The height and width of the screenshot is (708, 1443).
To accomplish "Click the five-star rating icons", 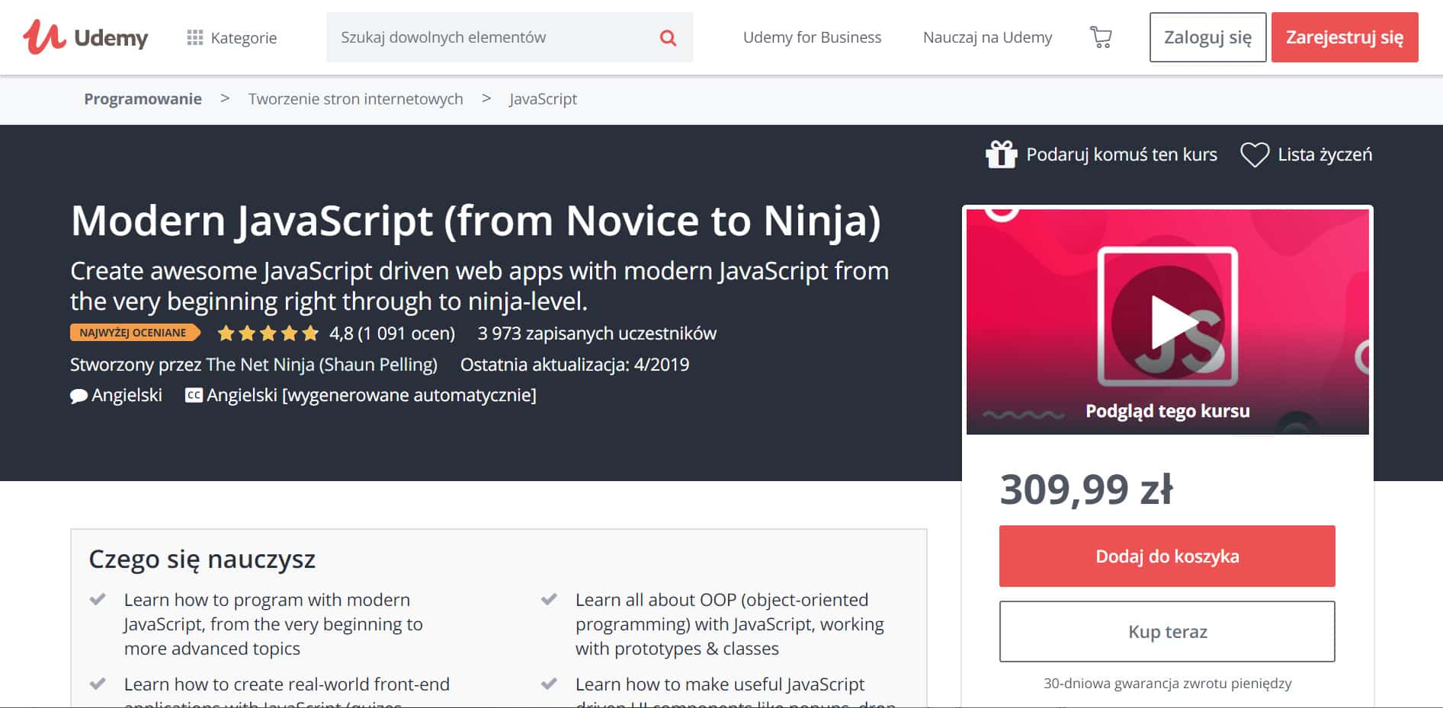I will click(268, 333).
